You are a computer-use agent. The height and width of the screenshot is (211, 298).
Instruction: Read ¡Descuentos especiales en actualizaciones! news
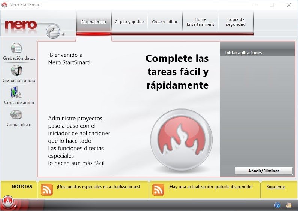(98, 187)
